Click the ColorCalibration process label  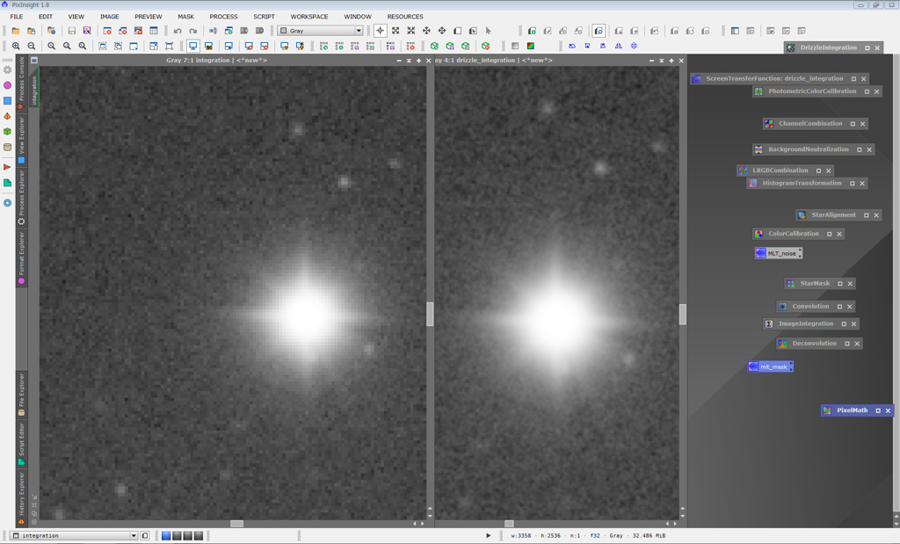[x=794, y=234]
